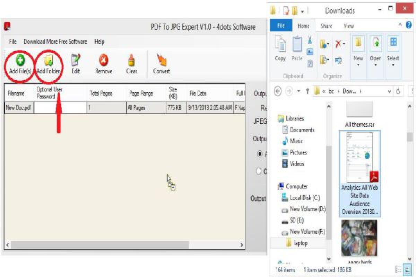Click the Optional User Password field for New Doc.pdf
The image size is (416, 277).
tap(61, 107)
